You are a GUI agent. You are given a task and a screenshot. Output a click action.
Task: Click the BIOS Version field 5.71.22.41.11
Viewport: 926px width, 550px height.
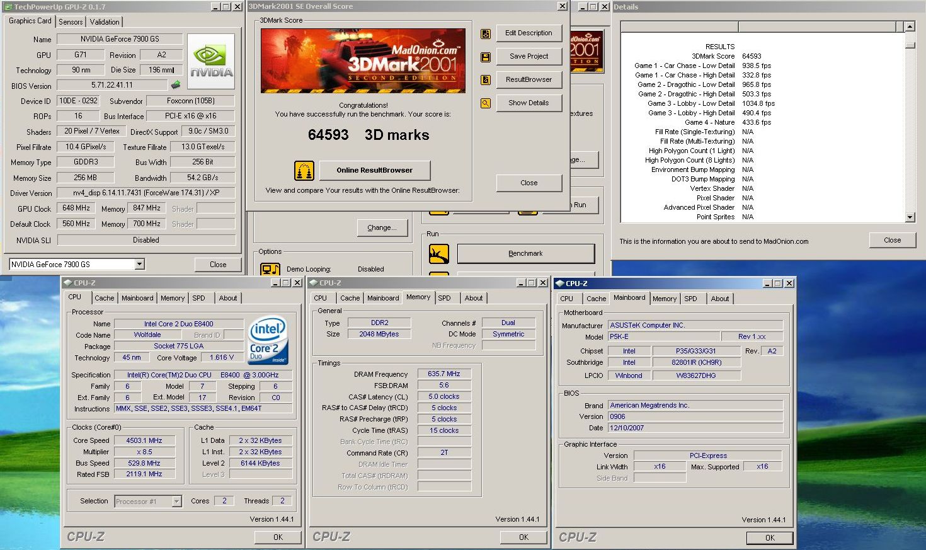point(112,85)
